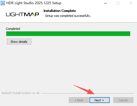Click the Lightmap logo in the header
137x106 pixels.
22,14
